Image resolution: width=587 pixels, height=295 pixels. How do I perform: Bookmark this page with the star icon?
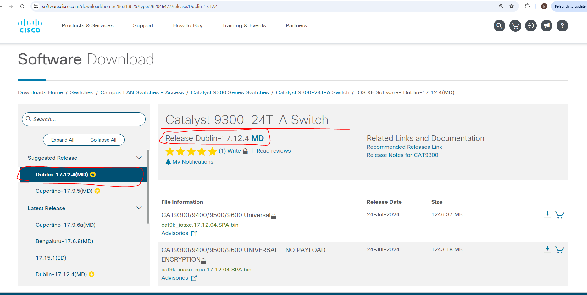pyautogui.click(x=512, y=6)
